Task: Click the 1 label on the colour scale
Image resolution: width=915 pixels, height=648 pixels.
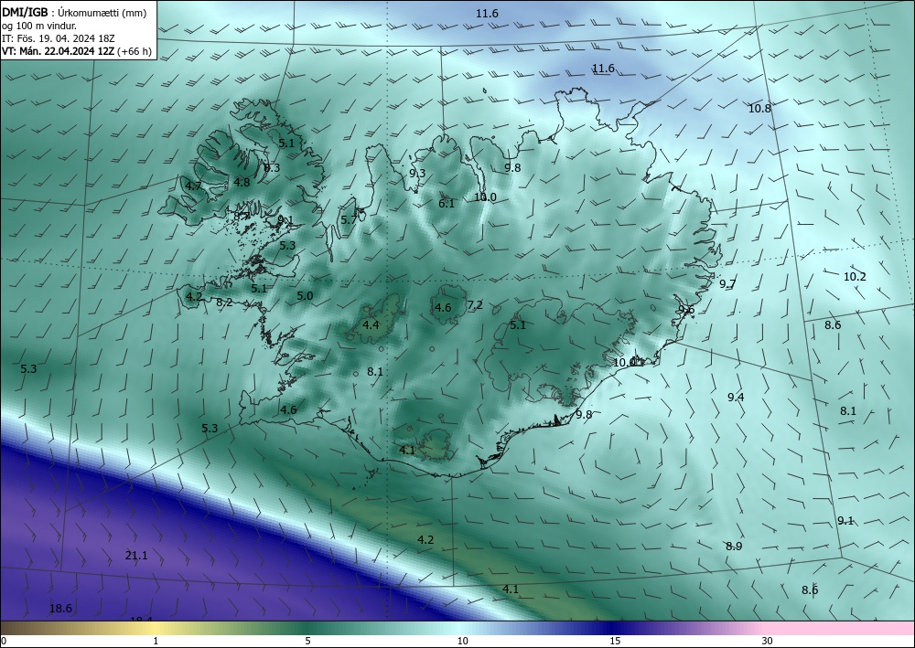Action: pos(156,642)
